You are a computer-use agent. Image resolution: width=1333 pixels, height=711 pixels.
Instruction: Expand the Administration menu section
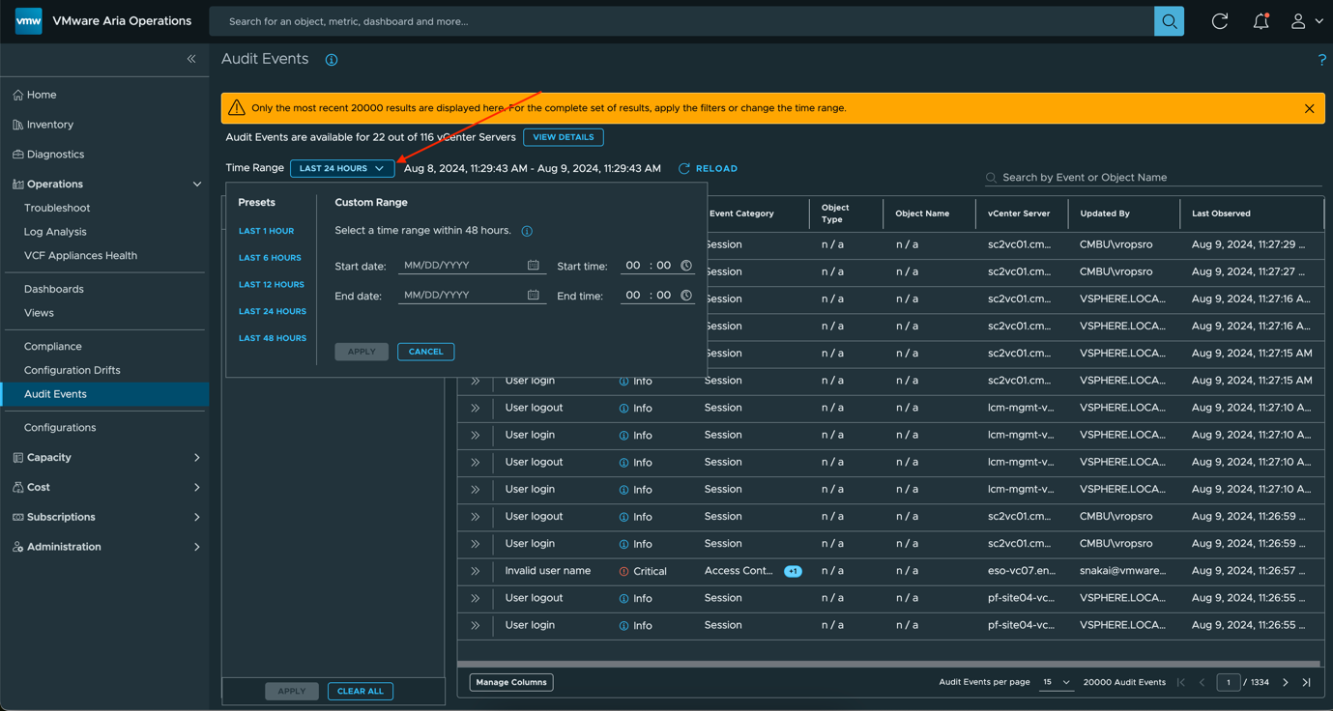click(x=197, y=547)
